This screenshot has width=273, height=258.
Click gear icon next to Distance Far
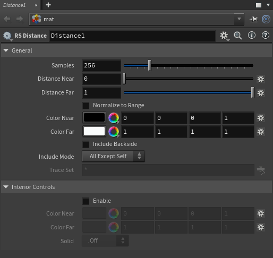(x=261, y=93)
